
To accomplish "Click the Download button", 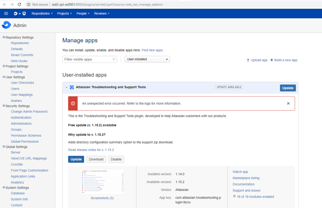I will (x=96, y=159).
